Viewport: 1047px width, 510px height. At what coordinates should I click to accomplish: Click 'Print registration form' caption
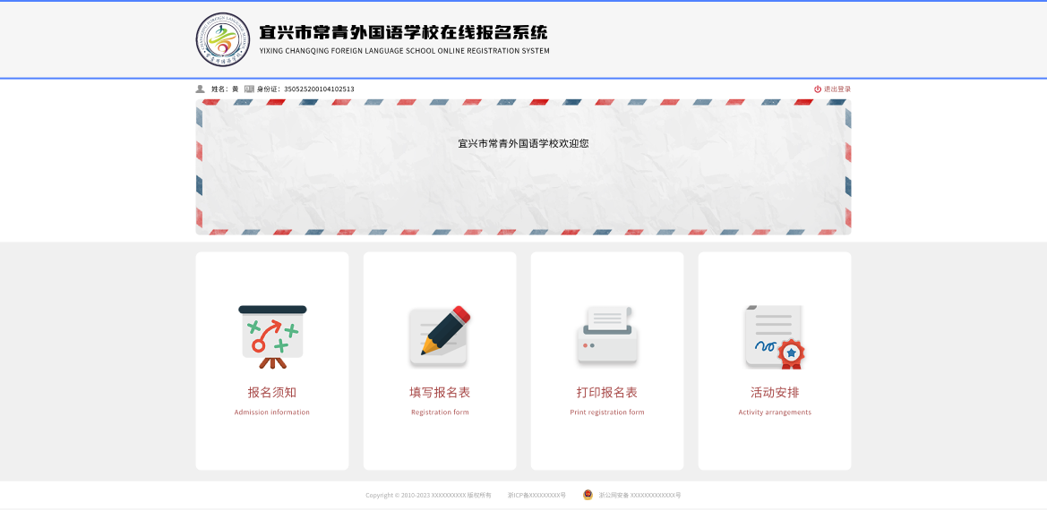(607, 412)
